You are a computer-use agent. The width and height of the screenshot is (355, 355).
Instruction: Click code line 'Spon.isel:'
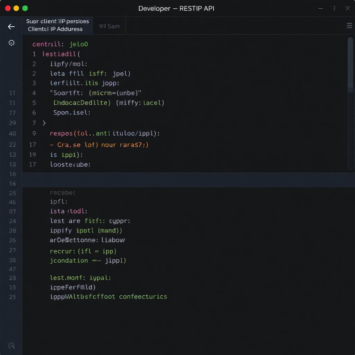pyautogui.click(x=72, y=113)
